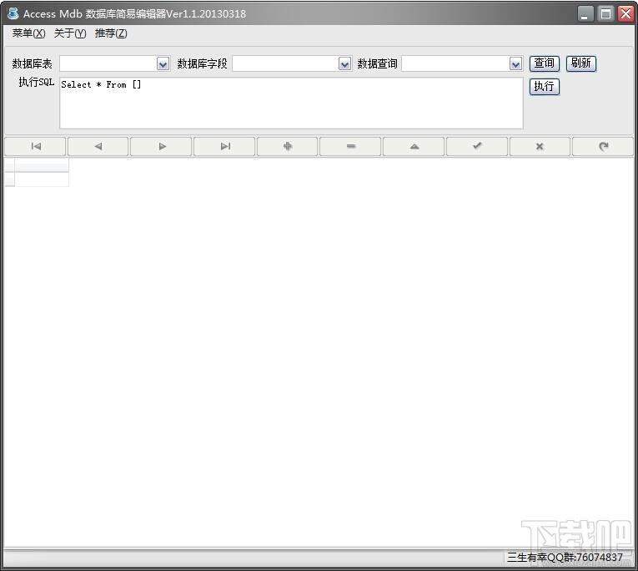Minimize the Access Mdb editor window
This screenshot has height=571, width=638.
[x=585, y=14]
